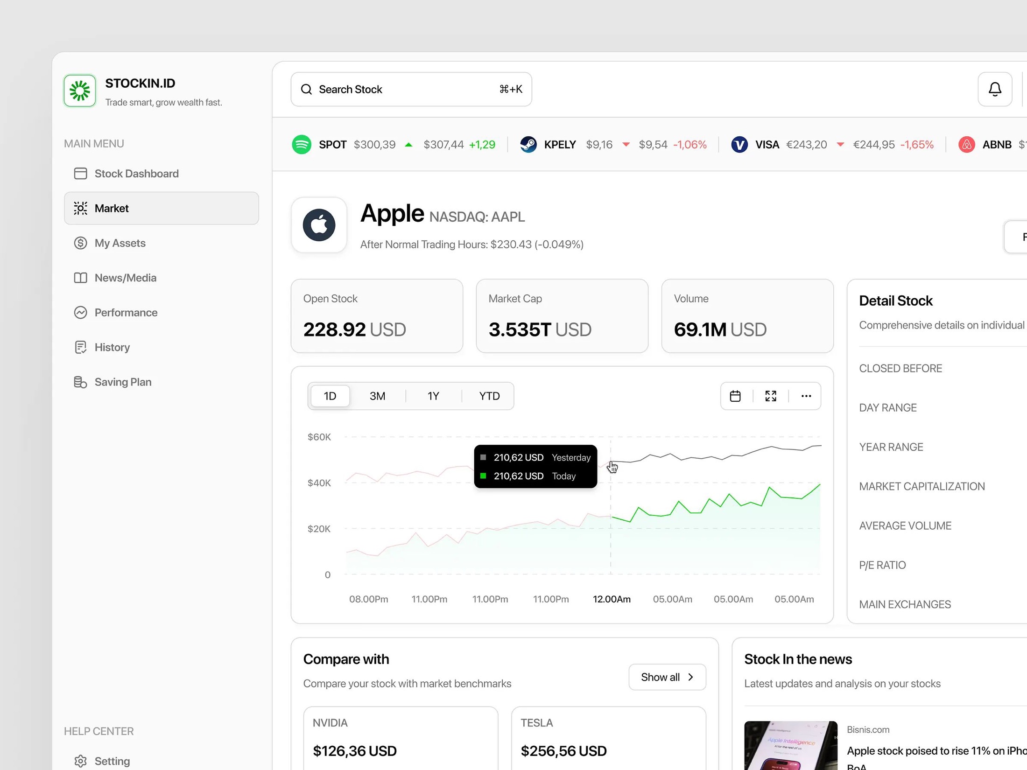The height and width of the screenshot is (770, 1027).
Task: Click the SPOT ticker in the price bar
Action: (332, 144)
